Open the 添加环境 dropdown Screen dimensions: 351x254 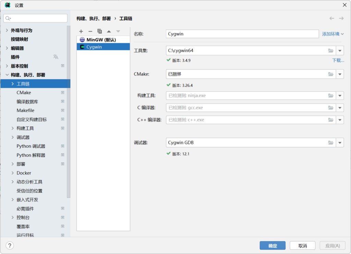[x=333, y=34]
